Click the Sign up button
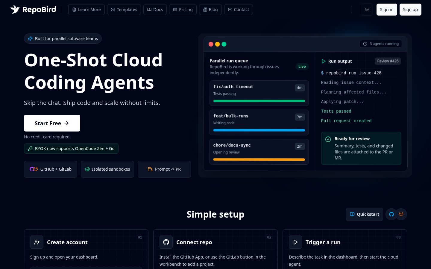This screenshot has height=269, width=431. click(x=410, y=10)
